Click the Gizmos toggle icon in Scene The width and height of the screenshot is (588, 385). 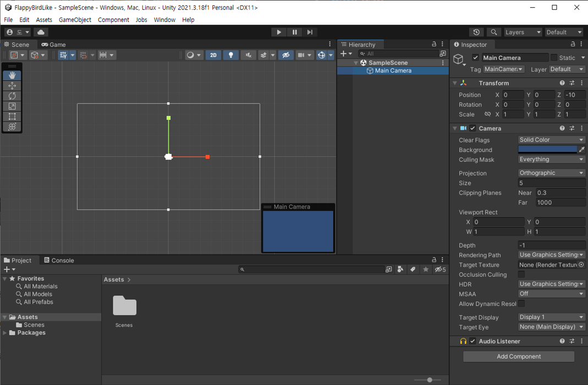pyautogui.click(x=321, y=55)
